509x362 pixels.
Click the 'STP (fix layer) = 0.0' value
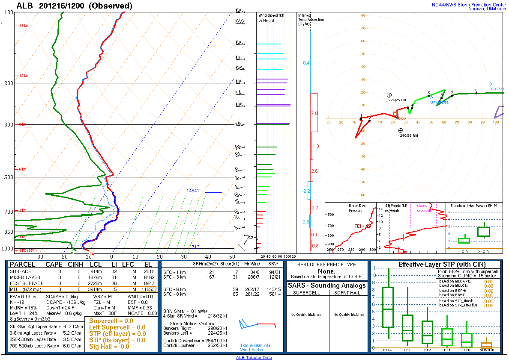click(x=117, y=340)
